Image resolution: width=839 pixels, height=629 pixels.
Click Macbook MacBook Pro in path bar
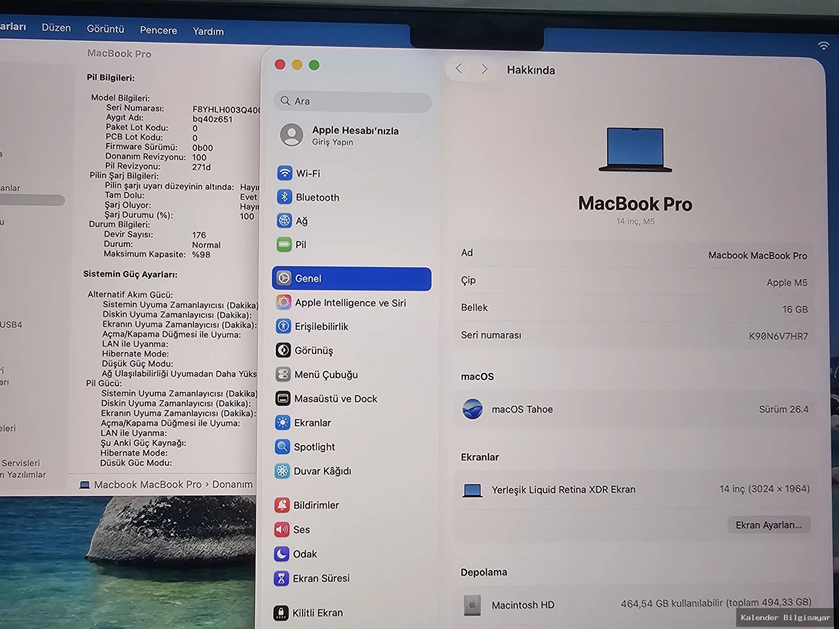[148, 484]
